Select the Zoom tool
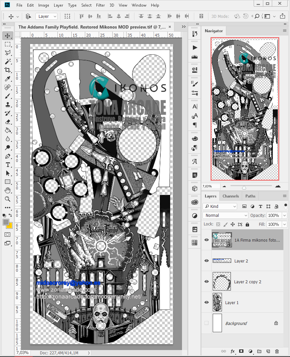The height and width of the screenshot is (357, 290). [x=8, y=199]
